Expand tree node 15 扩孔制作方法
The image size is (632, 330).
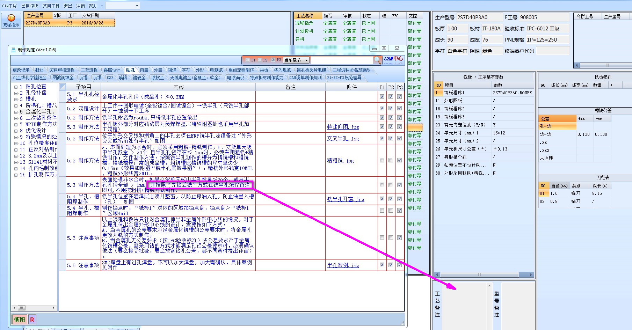click(16, 175)
